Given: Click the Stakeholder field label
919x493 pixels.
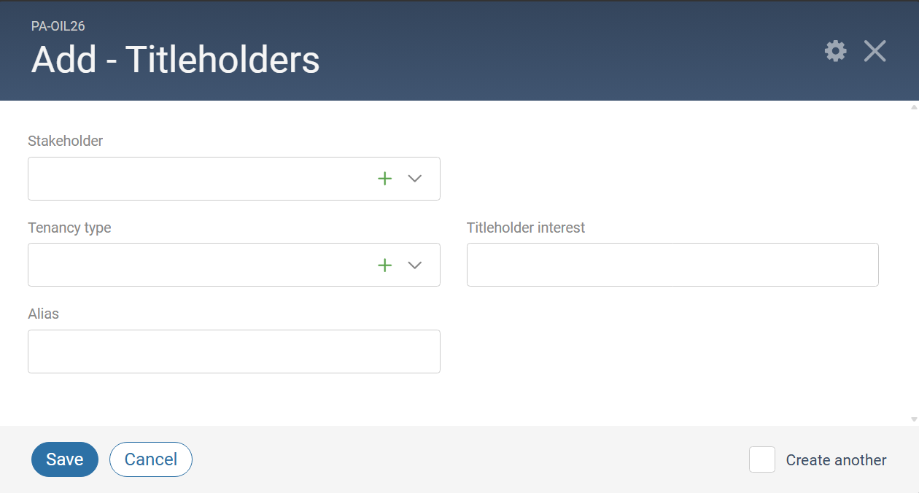Looking at the screenshot, I should [x=66, y=141].
